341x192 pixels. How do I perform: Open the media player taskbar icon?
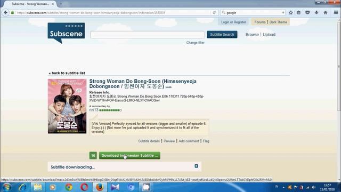(53, 187)
